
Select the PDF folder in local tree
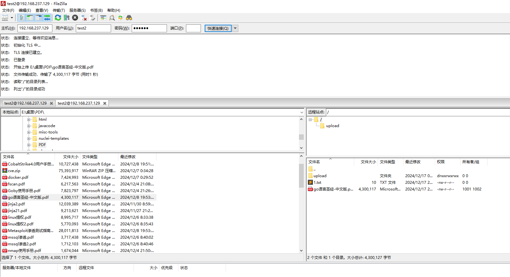42,145
